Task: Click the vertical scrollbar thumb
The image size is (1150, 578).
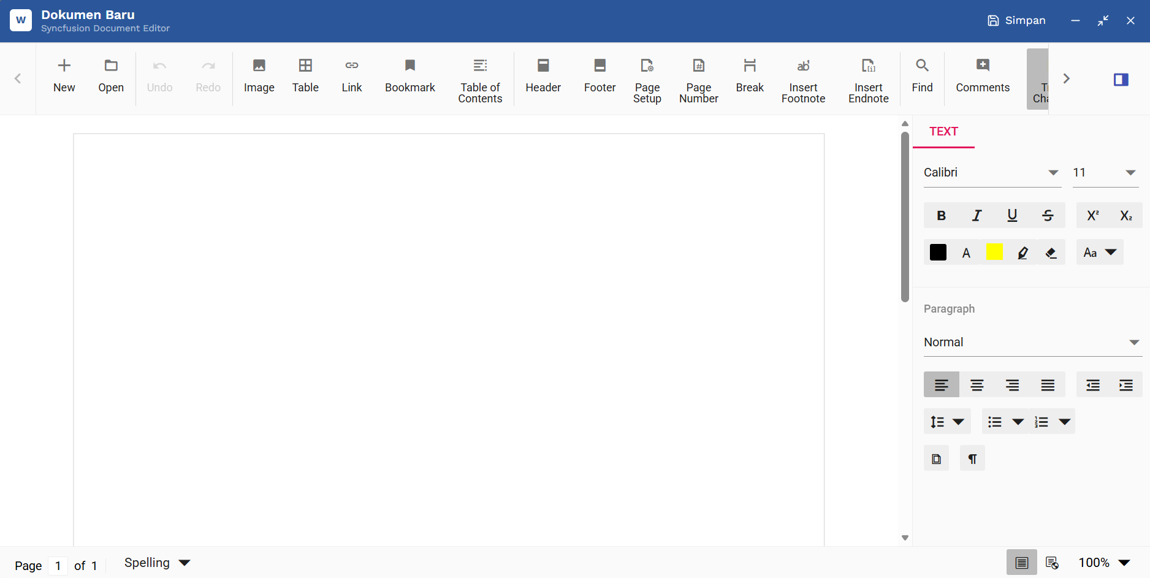Action: [905, 217]
